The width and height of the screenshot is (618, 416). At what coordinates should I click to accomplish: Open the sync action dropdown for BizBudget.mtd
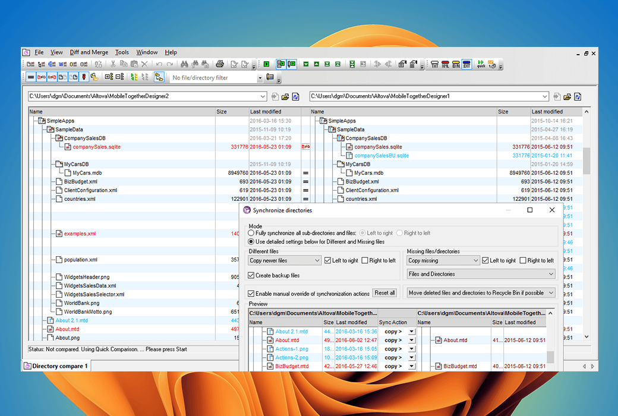(x=411, y=366)
